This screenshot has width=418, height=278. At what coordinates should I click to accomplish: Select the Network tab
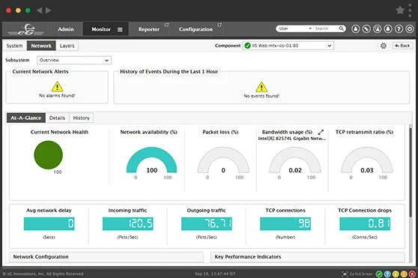click(x=41, y=46)
